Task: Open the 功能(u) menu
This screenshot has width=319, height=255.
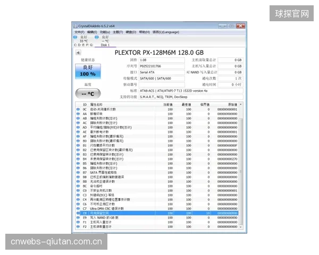Action: tap(105, 32)
